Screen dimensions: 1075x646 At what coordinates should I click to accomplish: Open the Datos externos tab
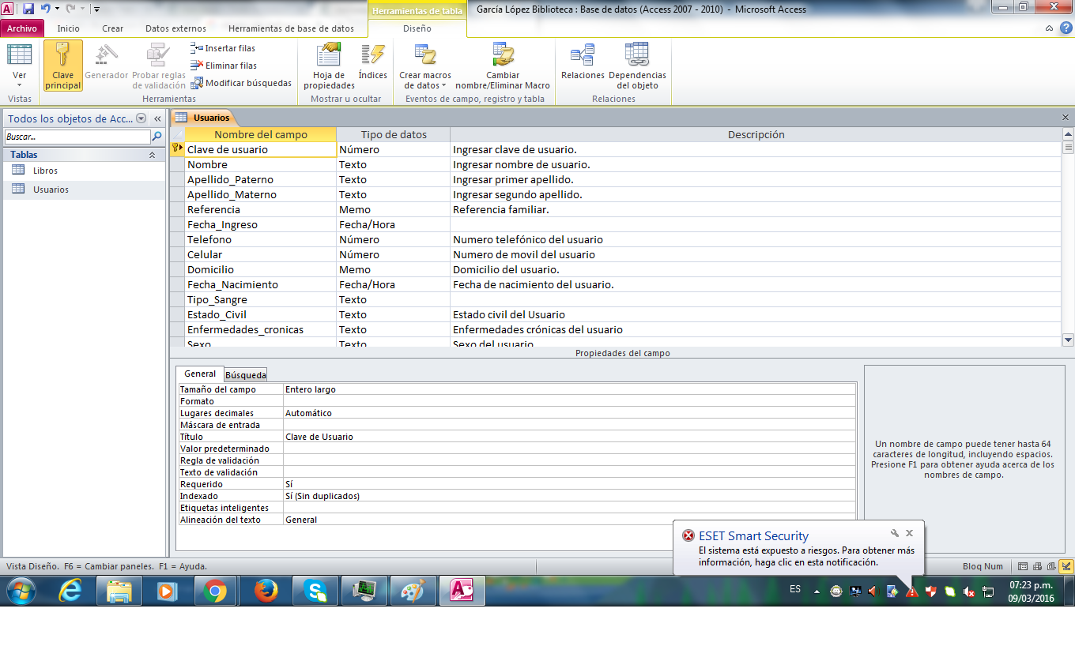pos(175,28)
